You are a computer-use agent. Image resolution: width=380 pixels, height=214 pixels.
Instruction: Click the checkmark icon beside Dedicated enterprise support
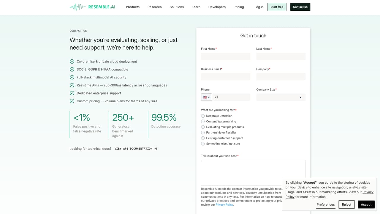[72, 93]
